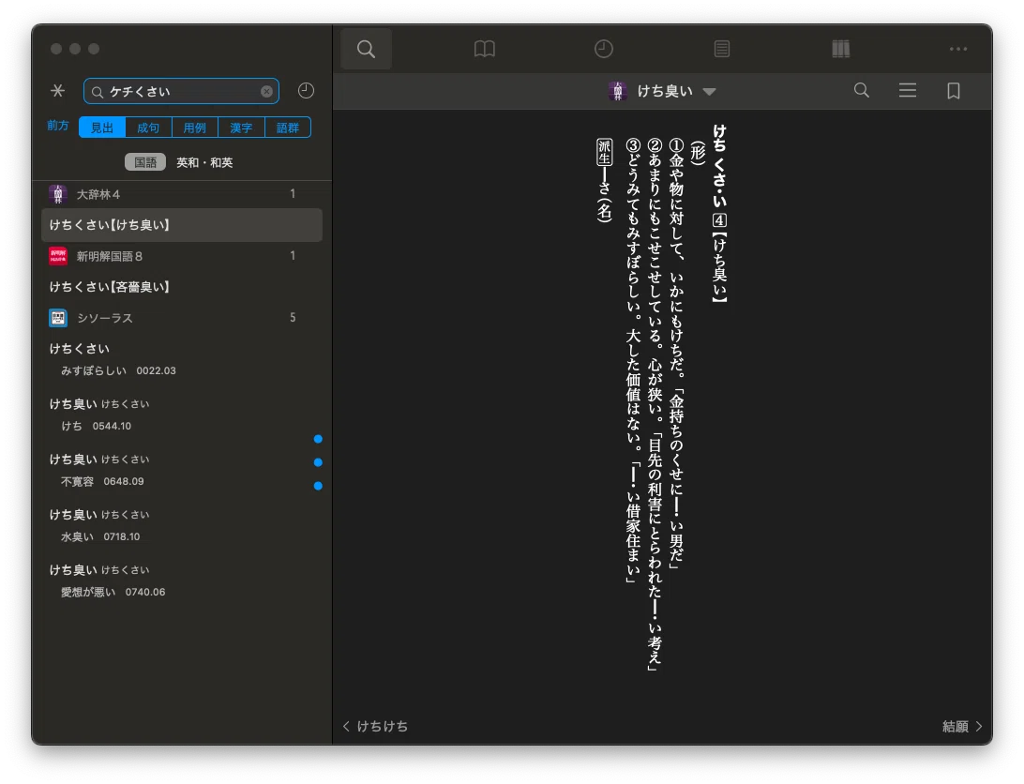
Task: Select the けちくさい【吝嗇臭い】 result
Action: pos(182,287)
